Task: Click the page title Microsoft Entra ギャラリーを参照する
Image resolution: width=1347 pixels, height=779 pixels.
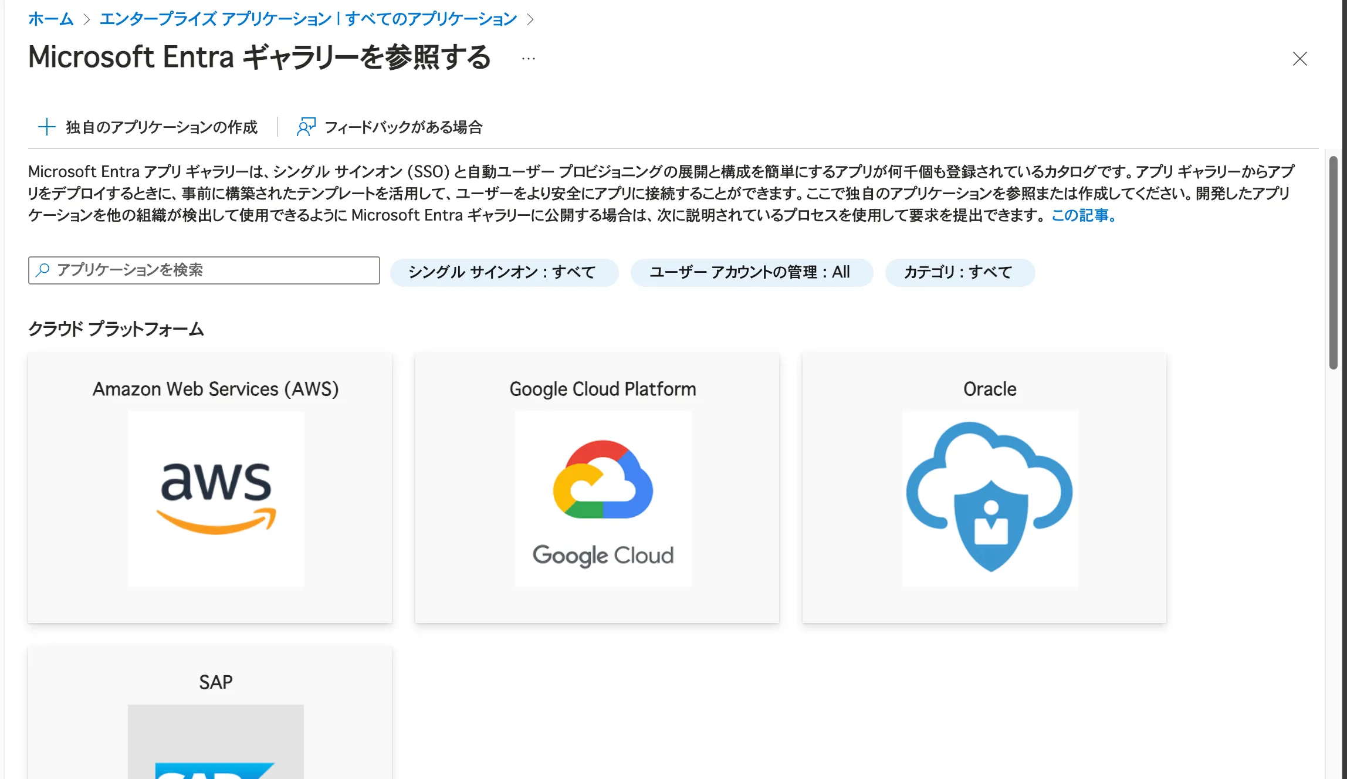Action: pyautogui.click(x=259, y=57)
